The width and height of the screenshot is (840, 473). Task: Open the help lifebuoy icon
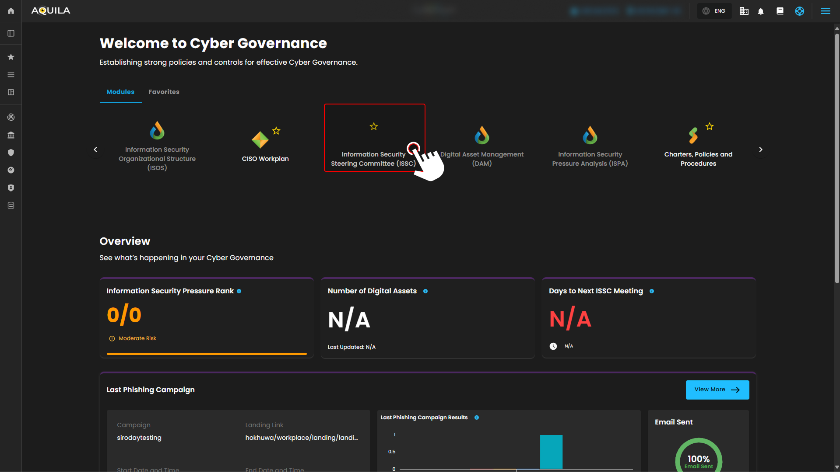[x=799, y=11]
